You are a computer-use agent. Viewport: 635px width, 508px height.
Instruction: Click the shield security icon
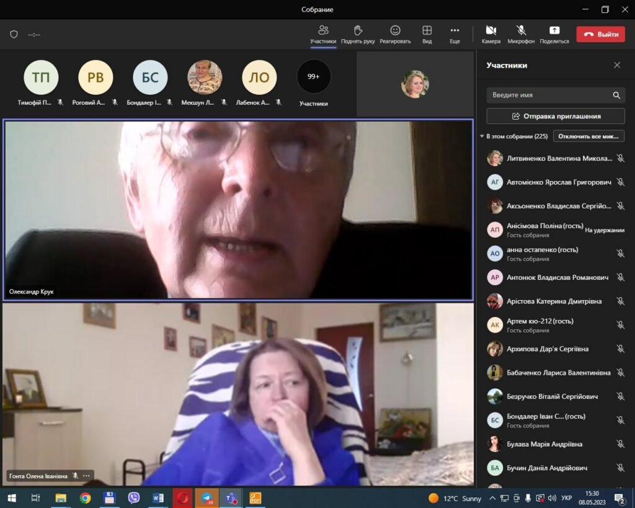click(x=14, y=35)
